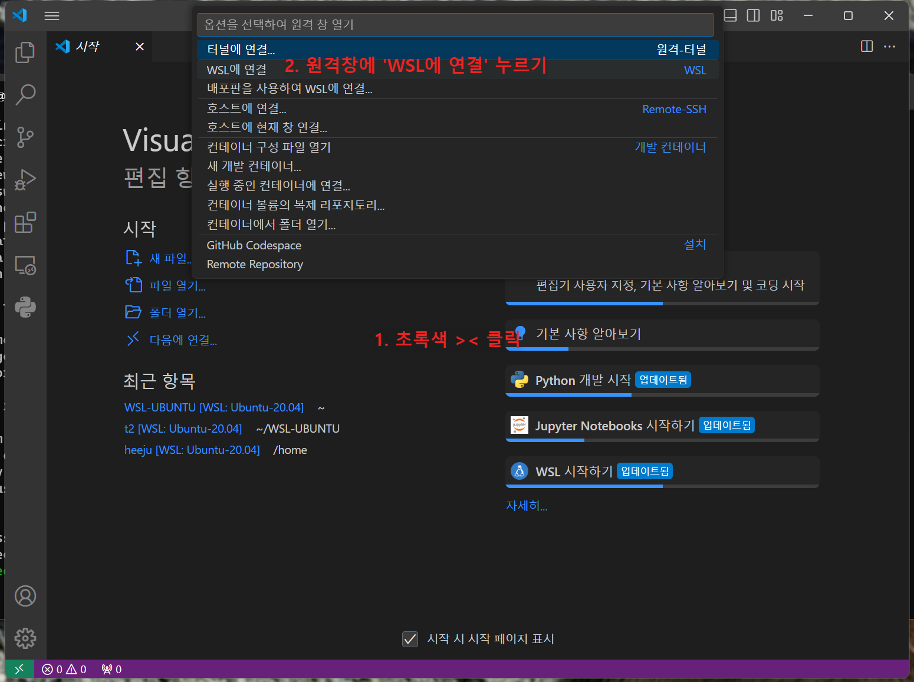Open the Source Control view icon
Image resolution: width=914 pixels, height=682 pixels.
[x=25, y=137]
